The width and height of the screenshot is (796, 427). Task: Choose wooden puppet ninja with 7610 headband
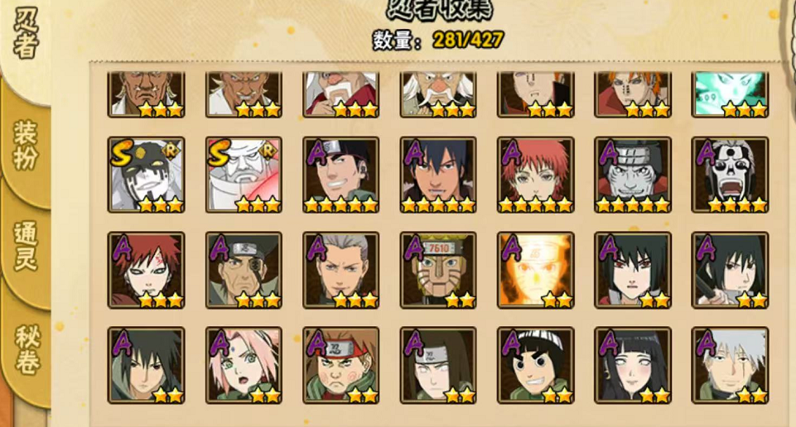[438, 271]
